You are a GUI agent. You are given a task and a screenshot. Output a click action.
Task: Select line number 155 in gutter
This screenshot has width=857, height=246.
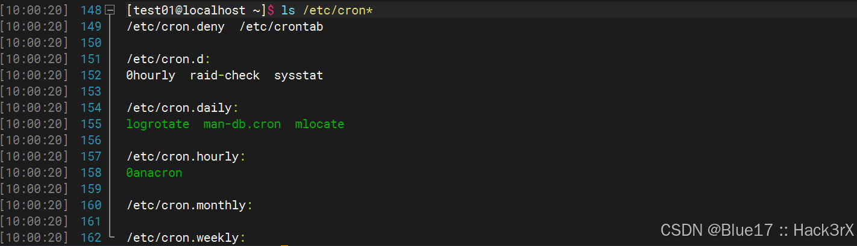(90, 125)
